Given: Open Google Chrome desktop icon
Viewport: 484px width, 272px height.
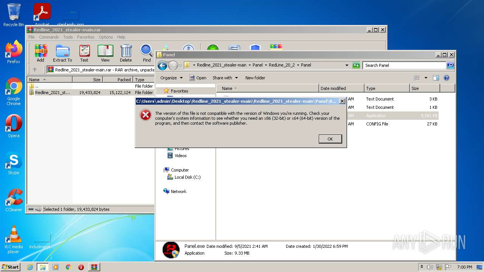Looking at the screenshot, I should coord(14,91).
